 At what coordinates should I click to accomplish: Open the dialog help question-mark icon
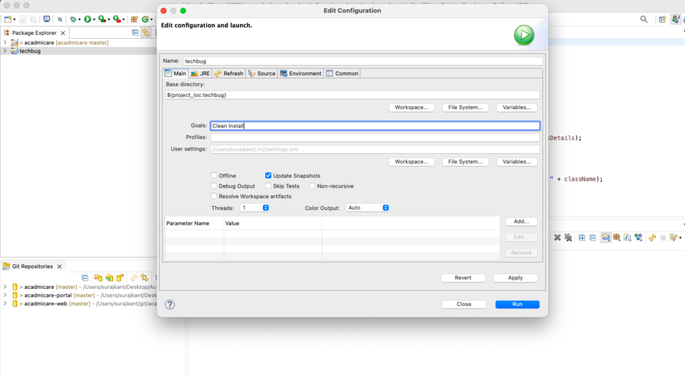pos(170,304)
